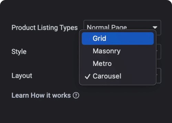Viewport: 172px width, 123px height.
Task: Click empty padding at bottom of option list
Action: (118, 84)
